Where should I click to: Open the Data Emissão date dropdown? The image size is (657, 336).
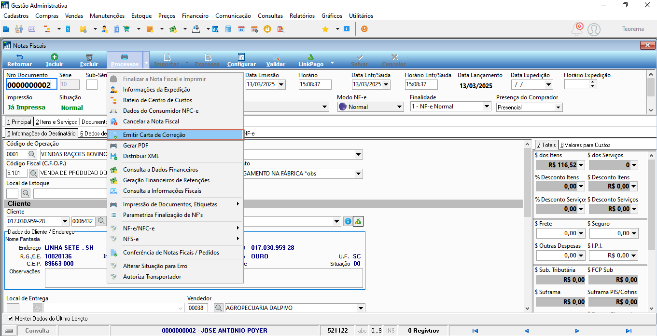point(281,84)
